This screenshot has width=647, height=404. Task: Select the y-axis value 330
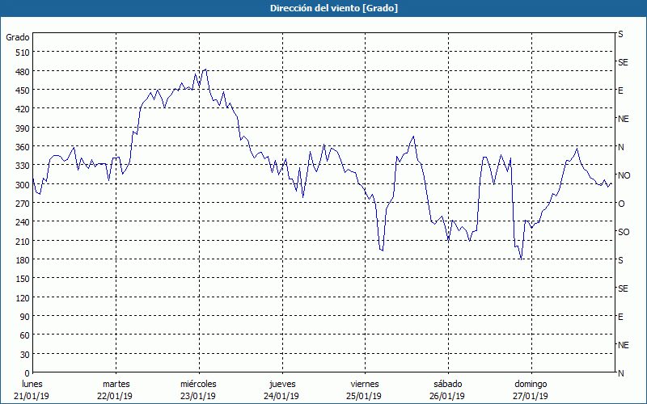[x=23, y=166]
